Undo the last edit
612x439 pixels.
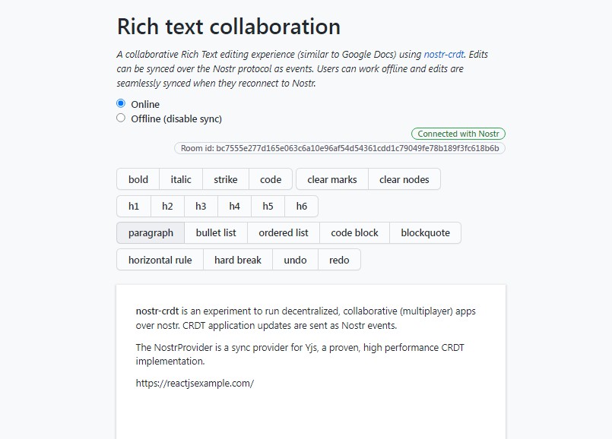coord(295,259)
